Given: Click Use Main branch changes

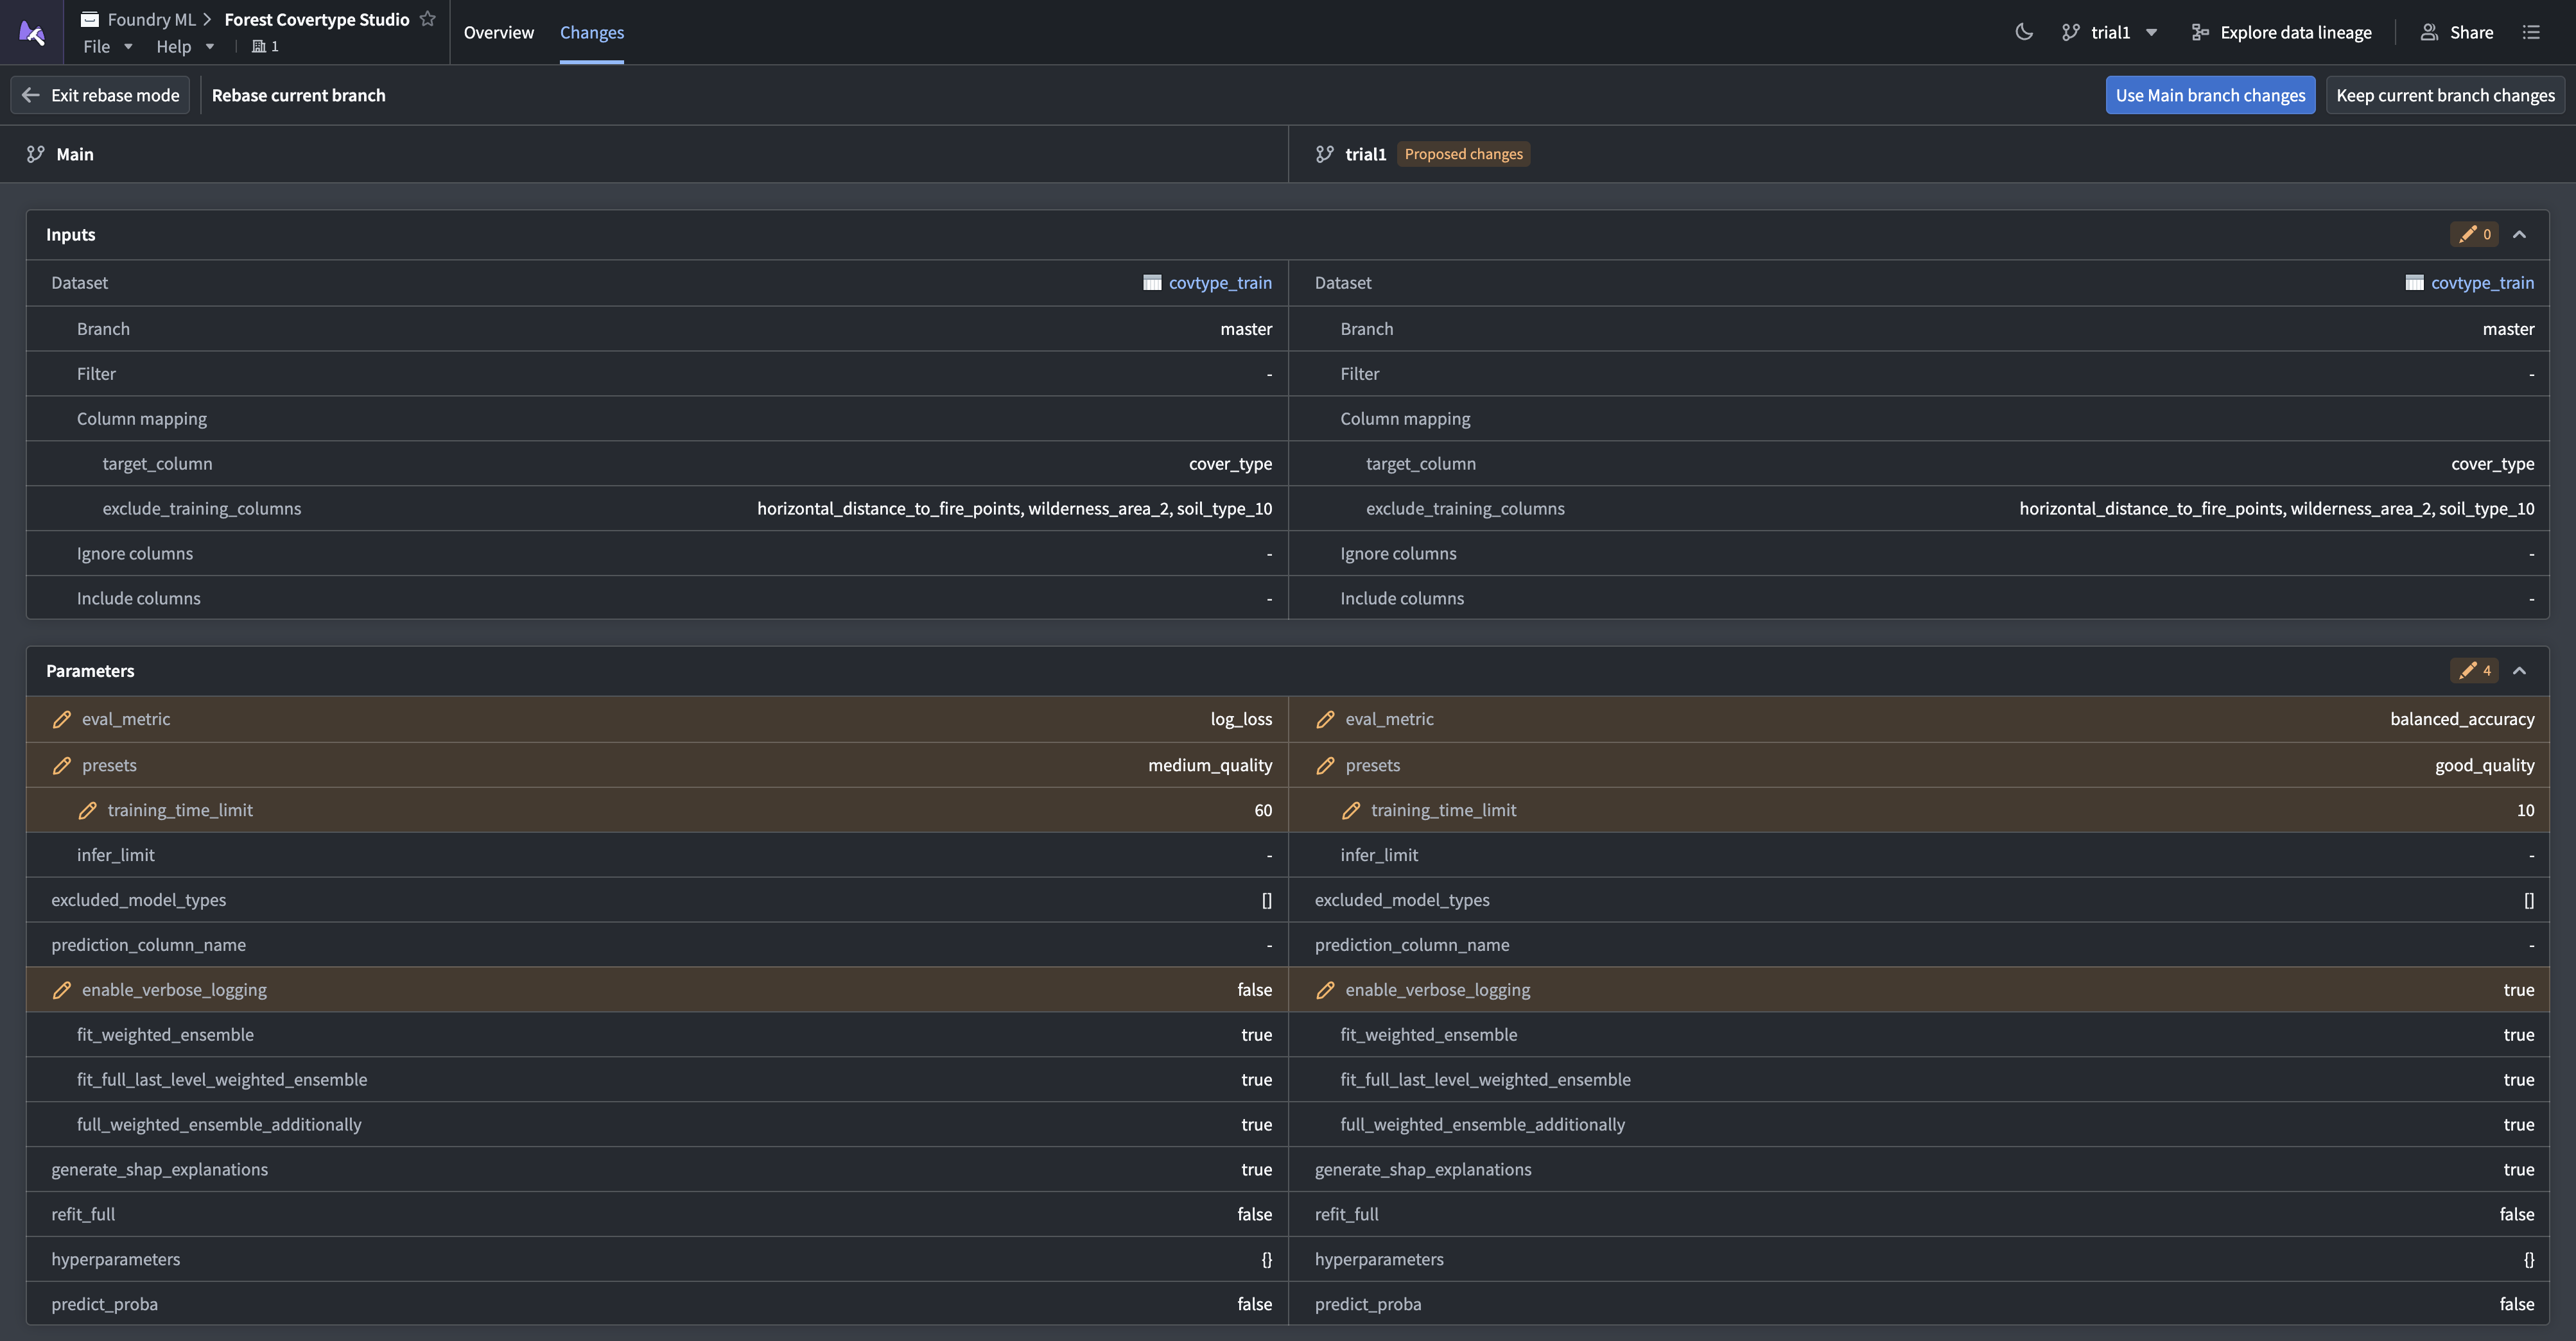Looking at the screenshot, I should coord(2210,95).
